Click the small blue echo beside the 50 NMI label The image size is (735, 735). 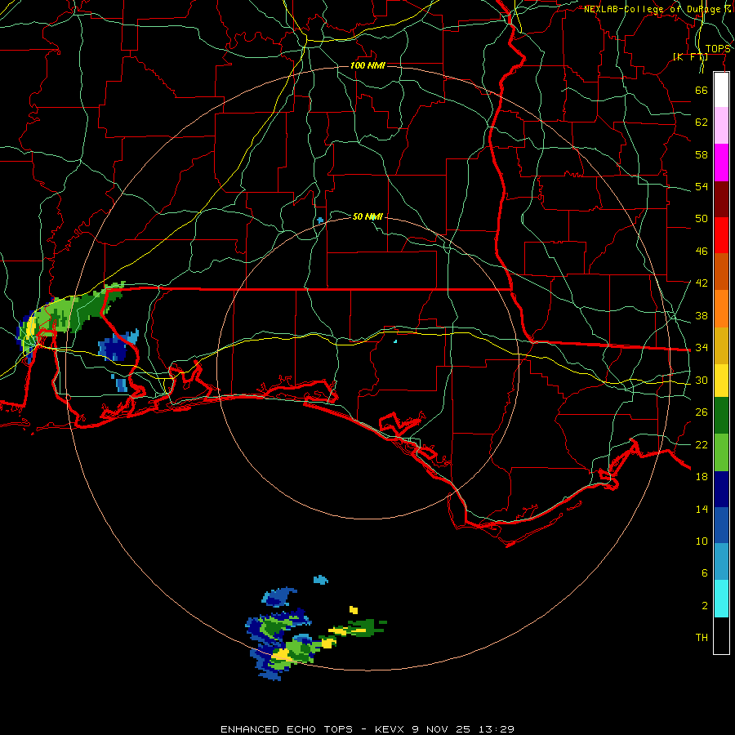click(320, 220)
